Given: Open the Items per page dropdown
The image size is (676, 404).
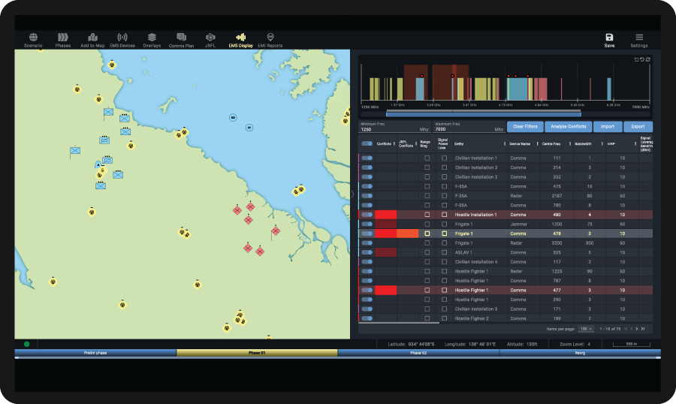Looking at the screenshot, I should [586, 328].
